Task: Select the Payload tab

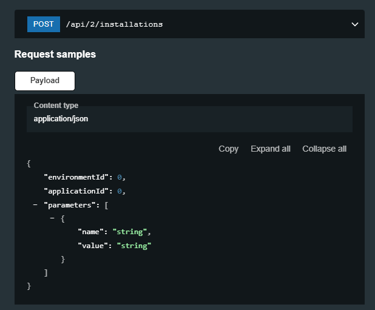Action: click(45, 81)
